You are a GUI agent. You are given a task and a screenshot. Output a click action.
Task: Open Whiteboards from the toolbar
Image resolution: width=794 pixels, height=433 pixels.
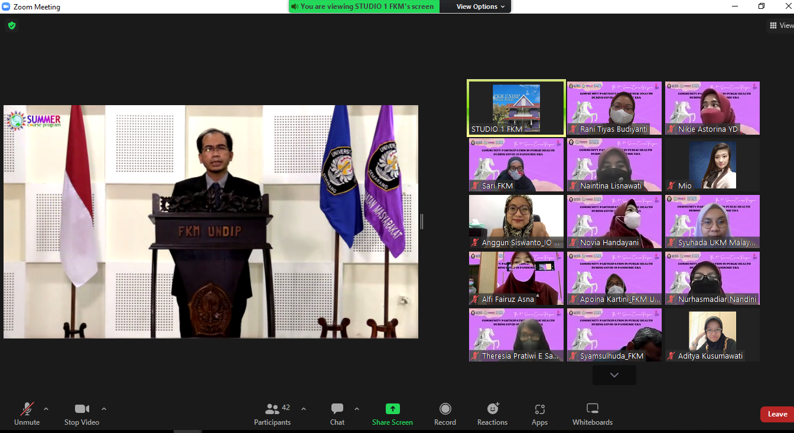coord(592,413)
